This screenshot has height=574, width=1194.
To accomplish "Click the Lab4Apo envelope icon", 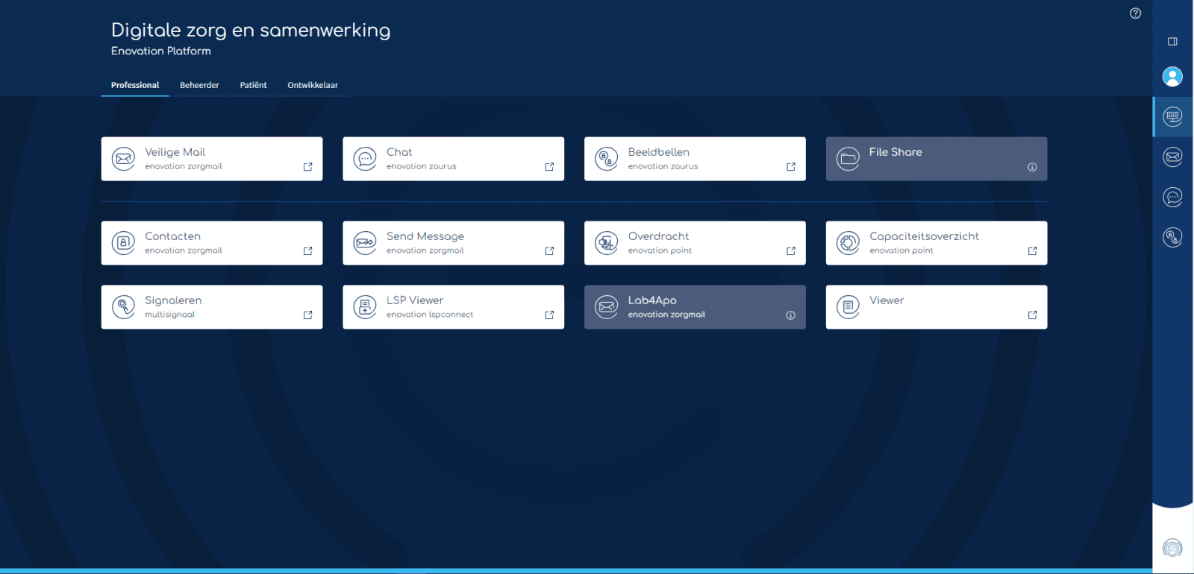I will [607, 307].
